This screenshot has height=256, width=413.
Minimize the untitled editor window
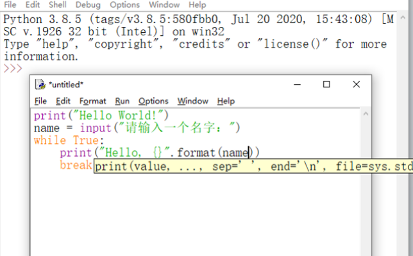298,84
